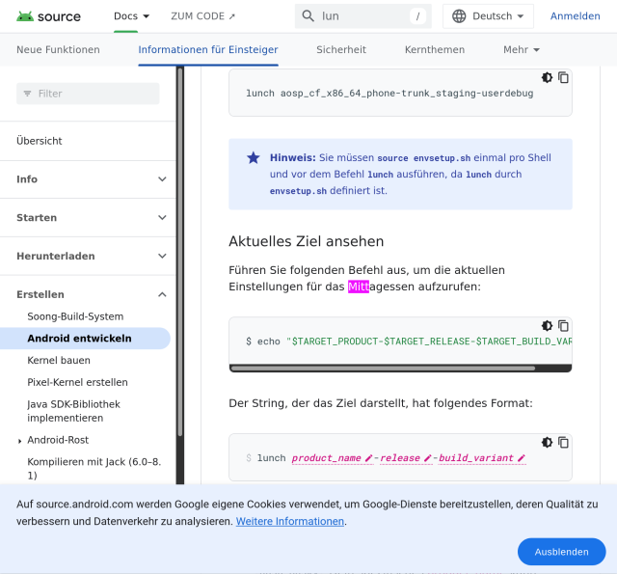Edit the release placeholder pencil icon
The width and height of the screenshot is (617, 574).
click(427, 458)
